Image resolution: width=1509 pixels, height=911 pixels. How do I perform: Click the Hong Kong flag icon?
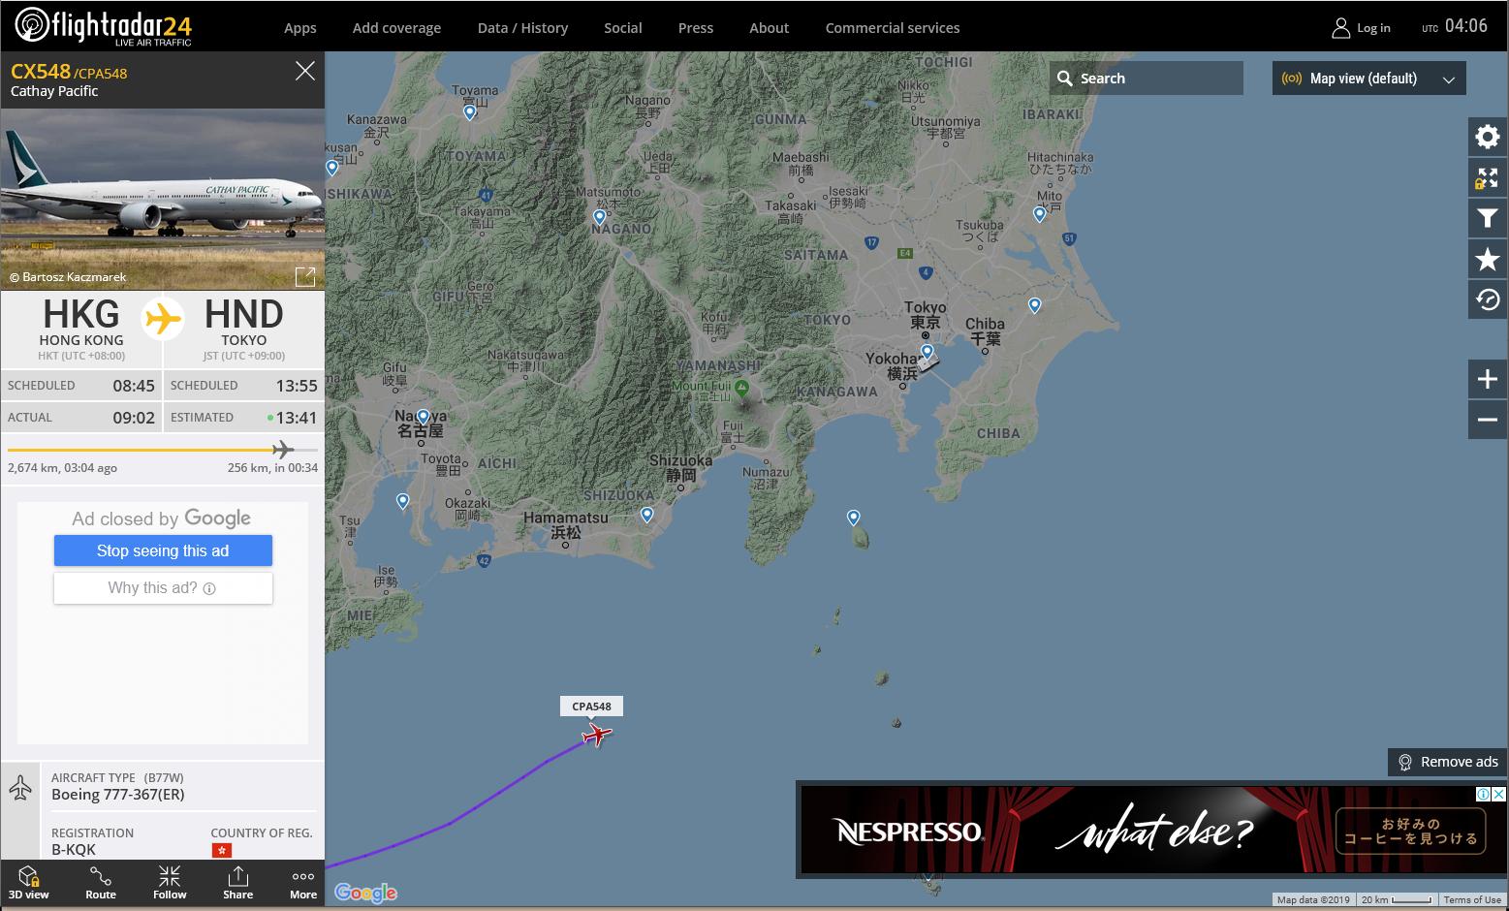[222, 850]
